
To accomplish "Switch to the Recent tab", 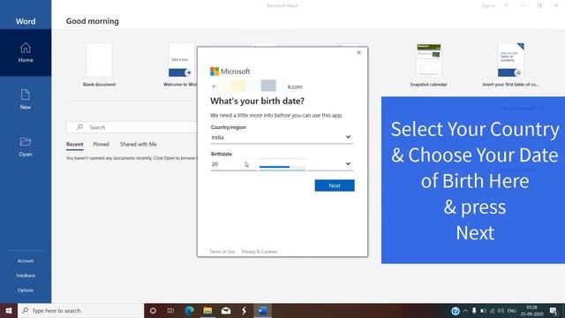I will coord(74,144).
